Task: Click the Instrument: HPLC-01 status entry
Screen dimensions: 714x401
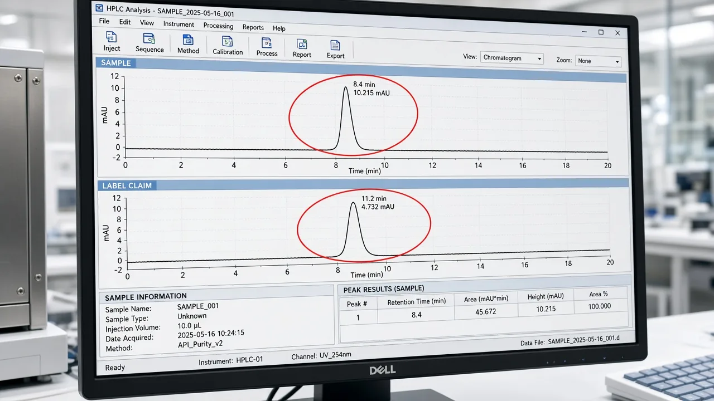Action: pos(230,360)
